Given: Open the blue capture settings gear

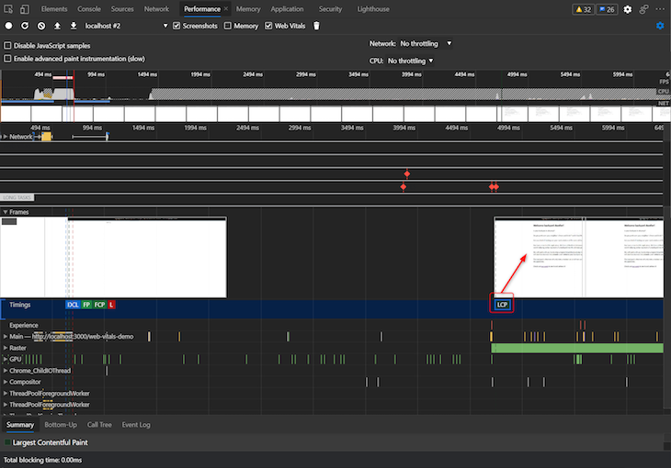Looking at the screenshot, I should [x=660, y=26].
